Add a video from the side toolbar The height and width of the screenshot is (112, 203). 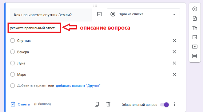(195, 47)
